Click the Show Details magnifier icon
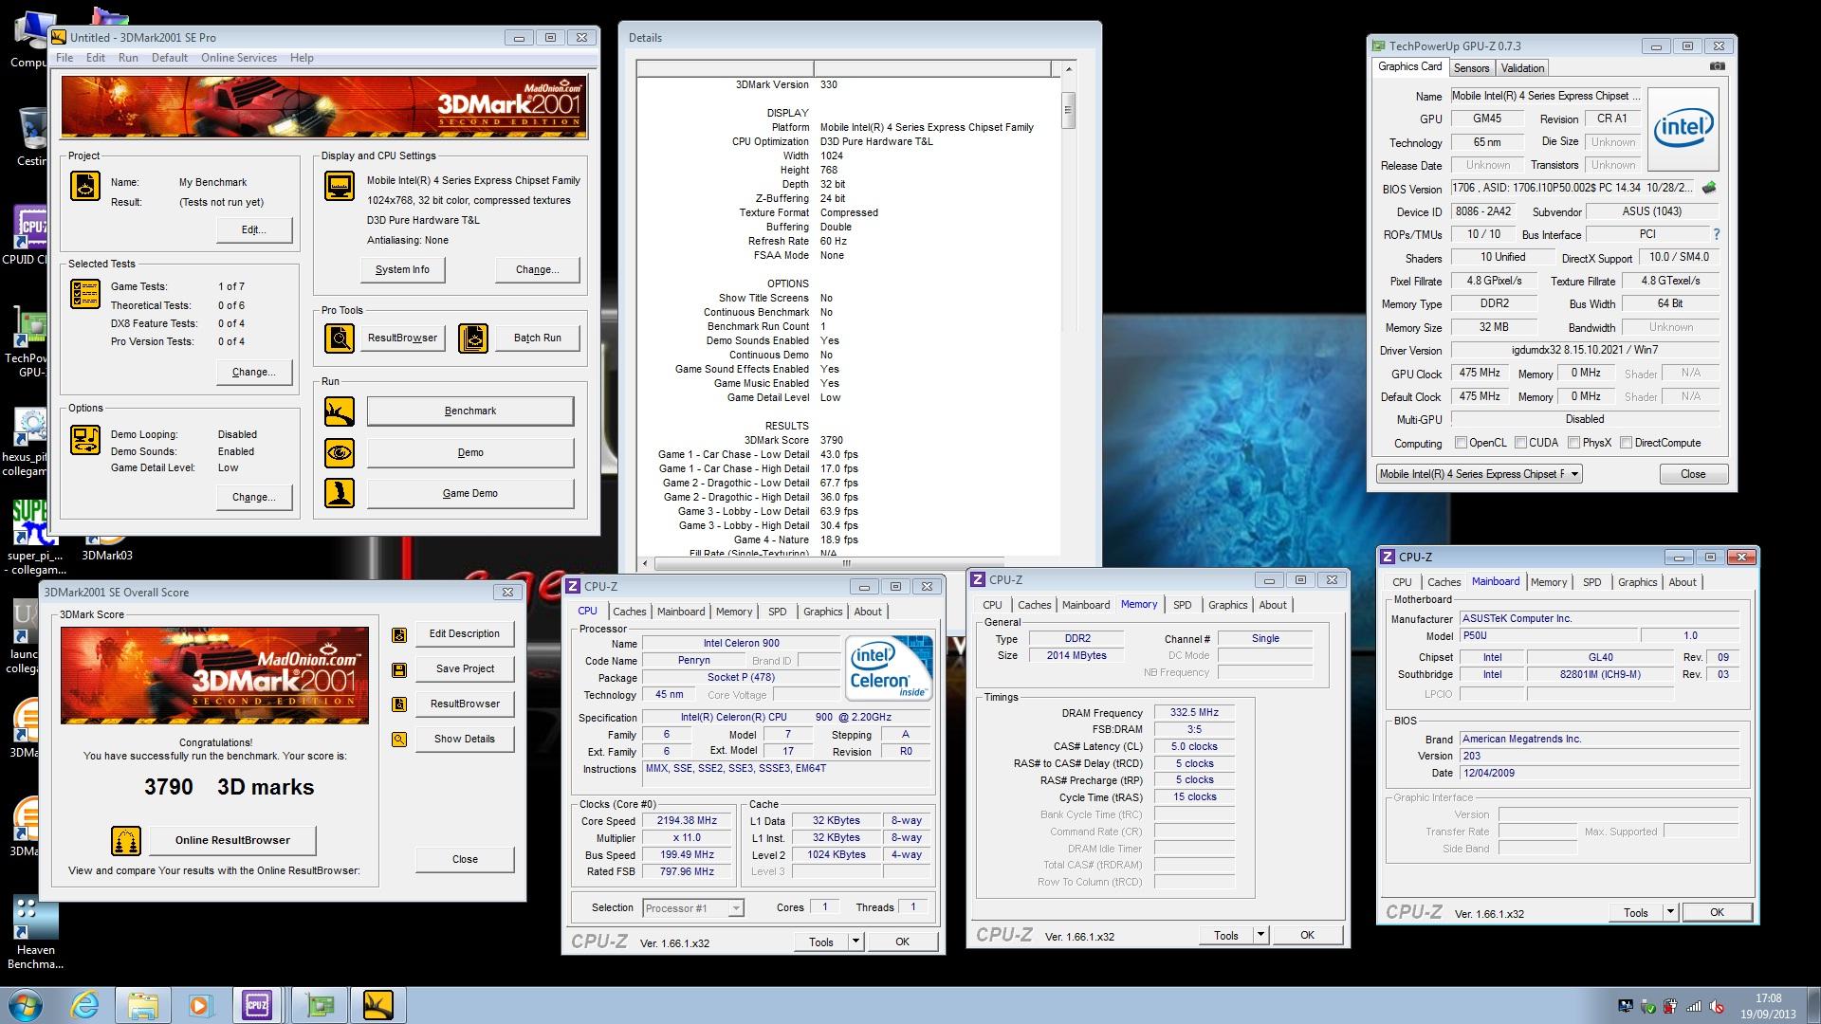This screenshot has height=1024, width=1821. [399, 740]
